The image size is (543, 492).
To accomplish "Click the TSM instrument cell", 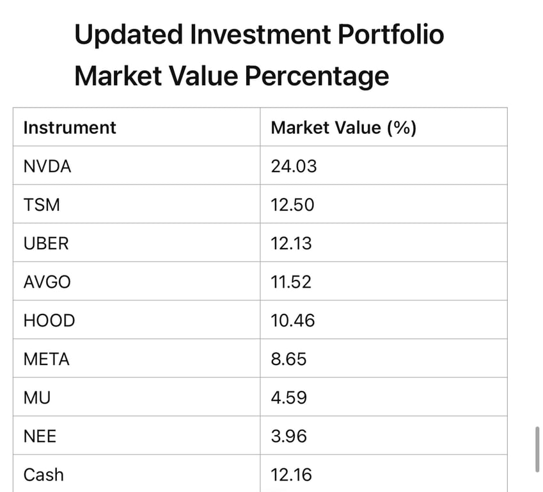I will 42,205.
